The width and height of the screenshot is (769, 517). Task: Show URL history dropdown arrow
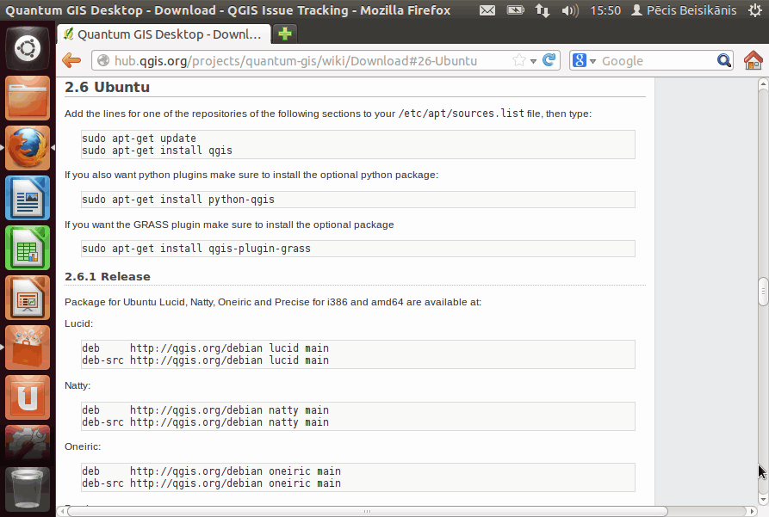pos(533,61)
